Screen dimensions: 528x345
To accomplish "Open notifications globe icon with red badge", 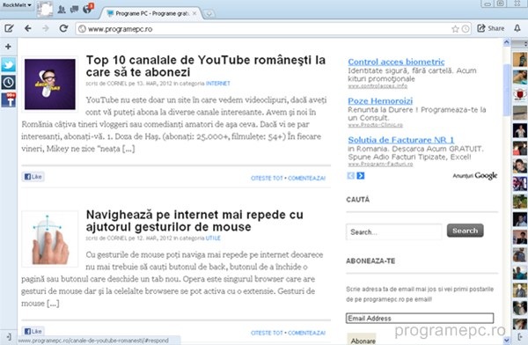I will point(88,9).
